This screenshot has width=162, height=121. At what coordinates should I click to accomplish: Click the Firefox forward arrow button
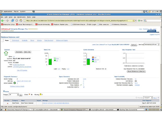7,21
